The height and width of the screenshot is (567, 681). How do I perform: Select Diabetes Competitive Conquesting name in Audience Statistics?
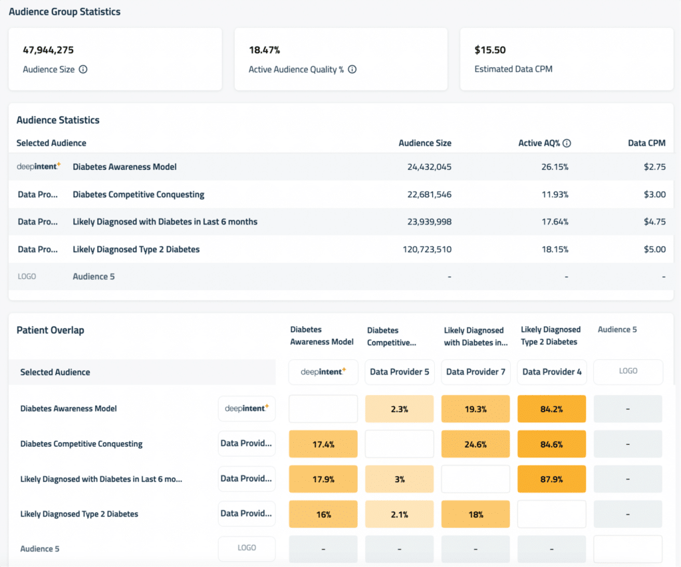tap(138, 195)
